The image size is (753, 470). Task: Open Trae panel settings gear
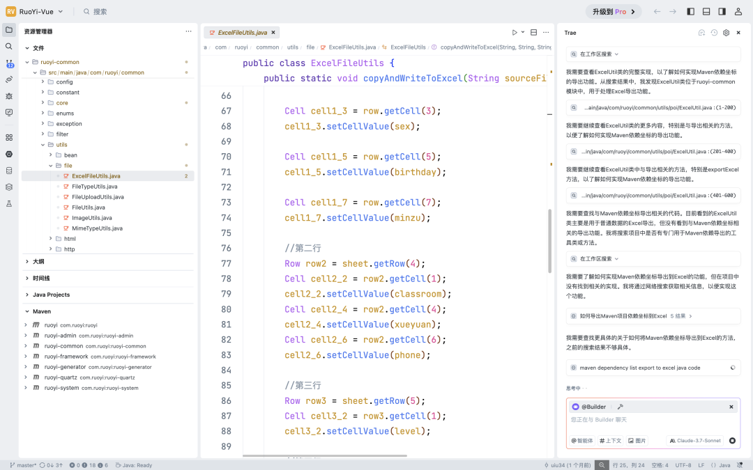tap(726, 33)
